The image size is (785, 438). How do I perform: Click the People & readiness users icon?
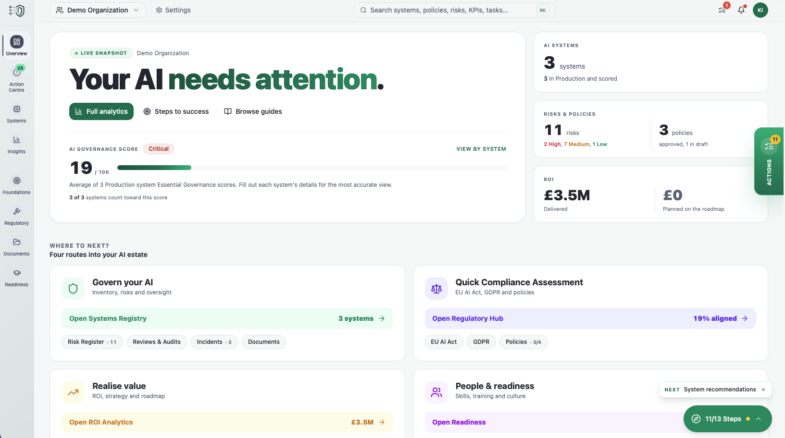point(436,392)
